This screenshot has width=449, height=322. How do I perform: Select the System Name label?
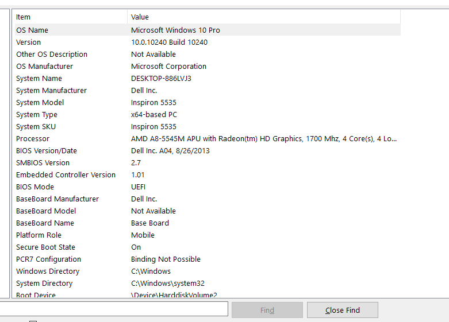click(x=39, y=78)
